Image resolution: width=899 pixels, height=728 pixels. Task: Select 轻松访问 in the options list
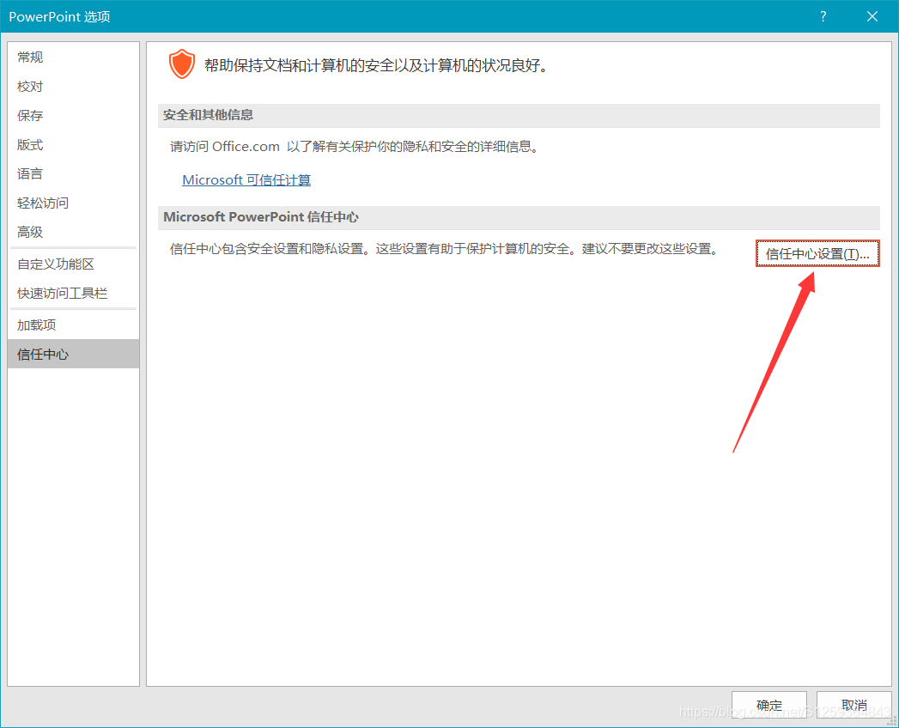73,203
